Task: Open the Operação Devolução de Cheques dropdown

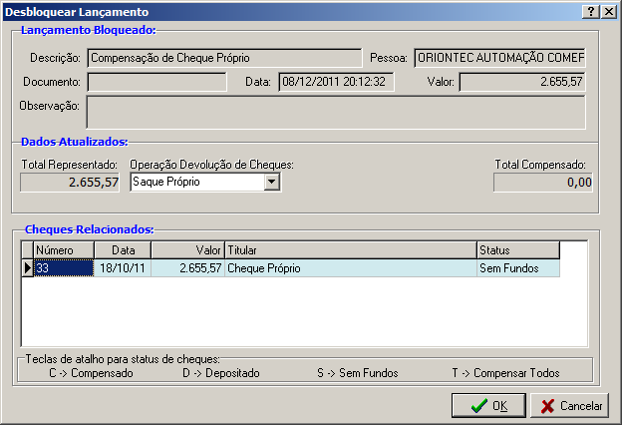Action: tap(271, 183)
